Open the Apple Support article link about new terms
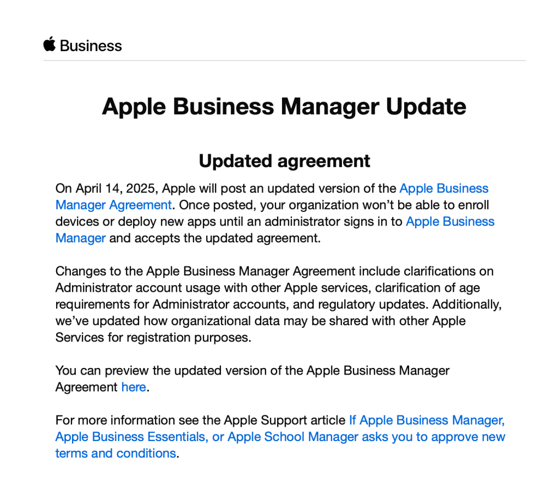Screen dimensions: 558x496 [x=280, y=437]
